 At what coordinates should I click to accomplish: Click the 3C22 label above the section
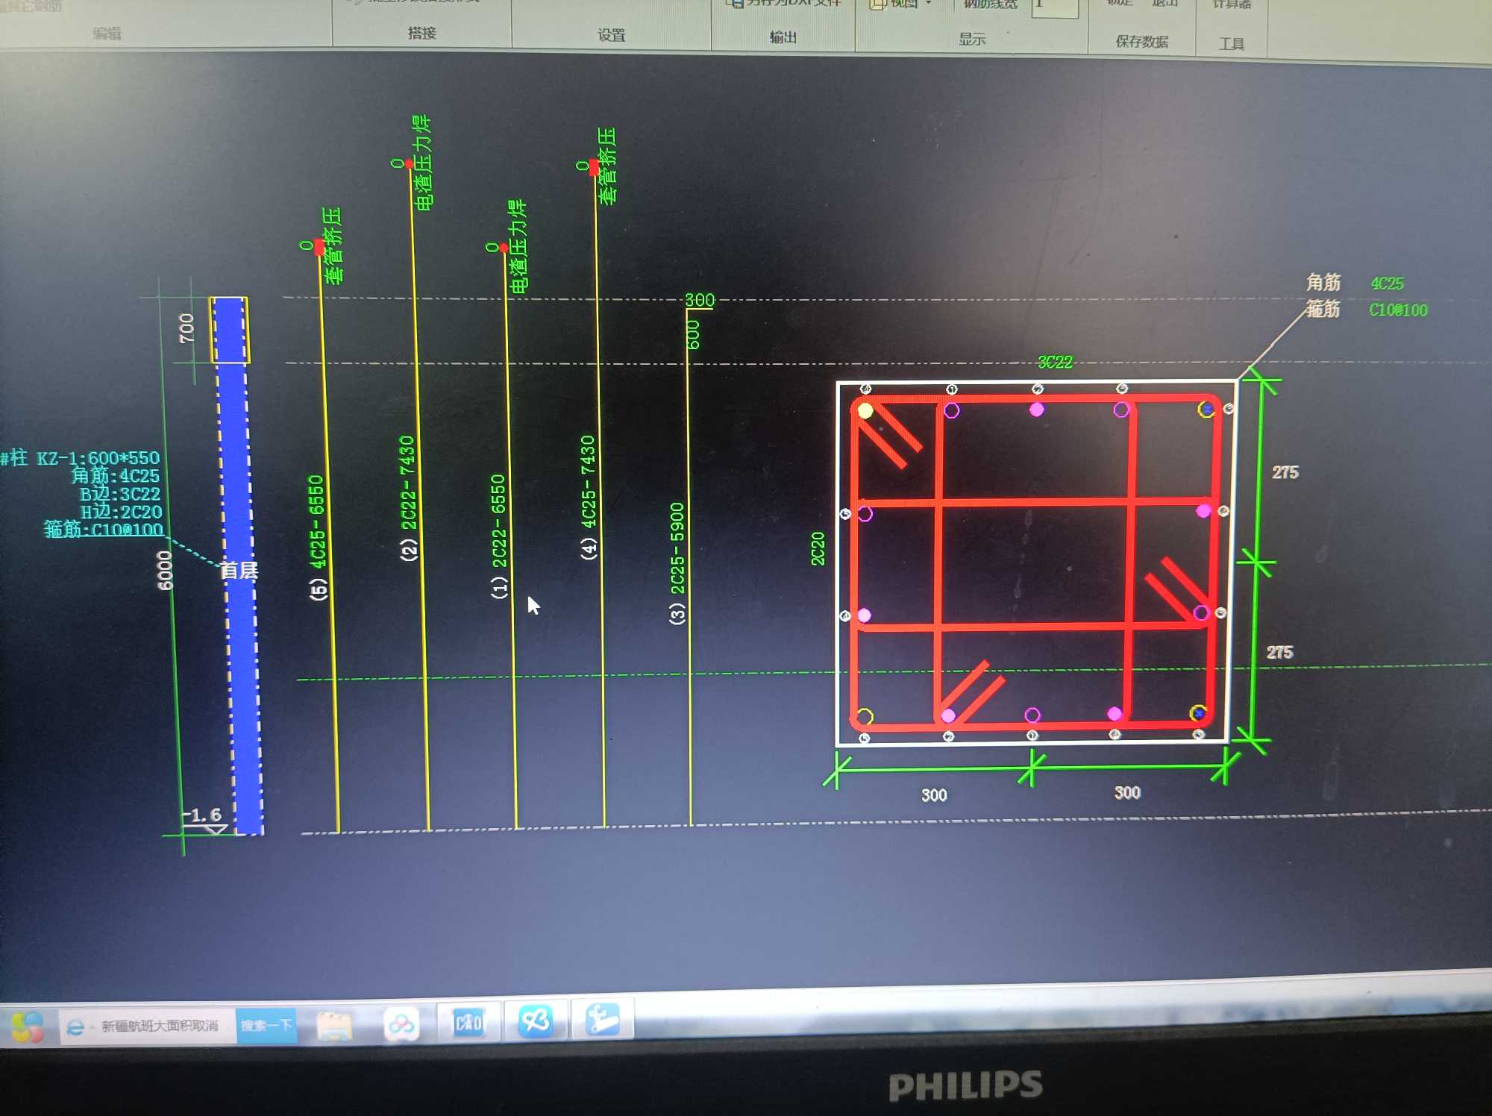(x=1055, y=362)
